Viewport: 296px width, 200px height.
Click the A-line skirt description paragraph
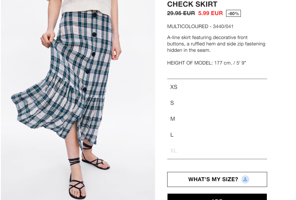click(216, 44)
